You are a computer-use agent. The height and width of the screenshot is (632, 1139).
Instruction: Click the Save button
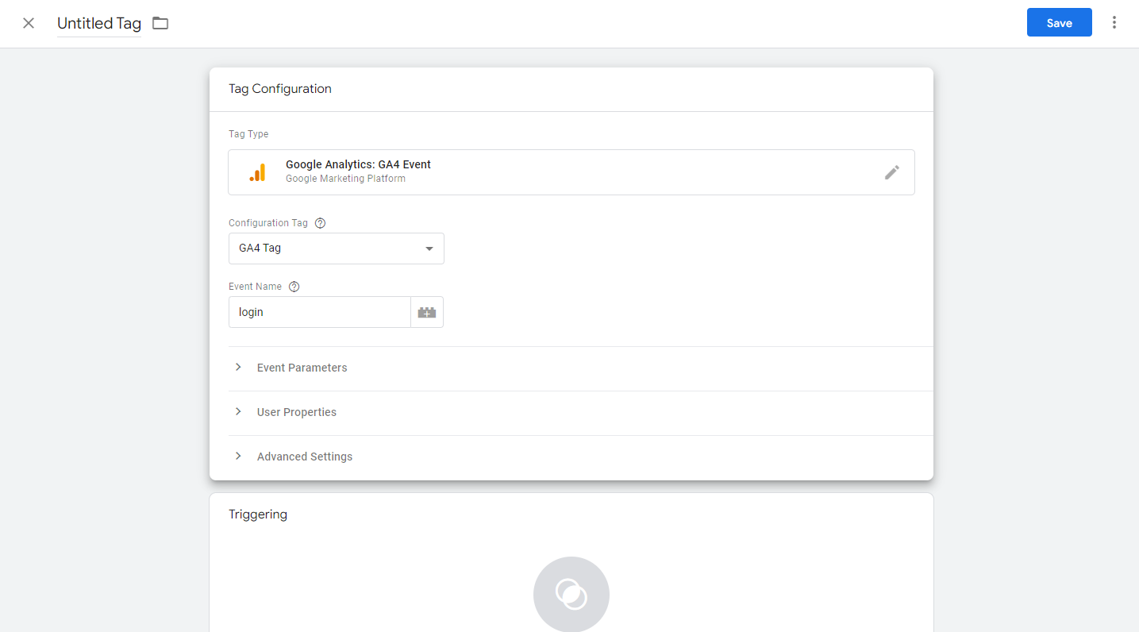(1059, 23)
